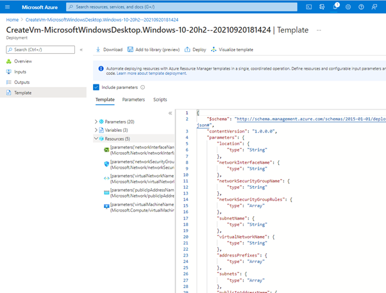Click Download template button
This screenshot has height=293, width=386.
(x=109, y=49)
